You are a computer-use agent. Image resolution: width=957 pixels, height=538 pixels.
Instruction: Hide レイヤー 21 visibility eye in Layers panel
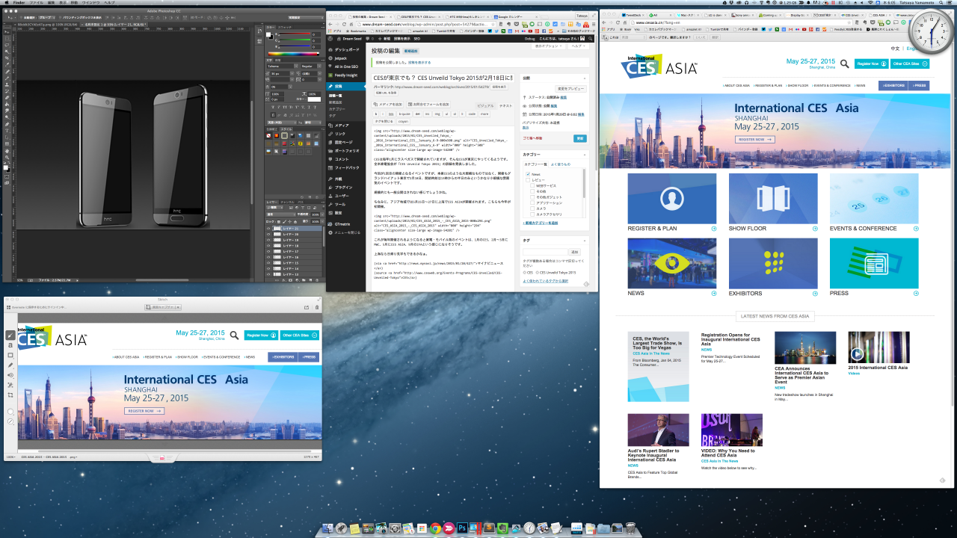(268, 228)
